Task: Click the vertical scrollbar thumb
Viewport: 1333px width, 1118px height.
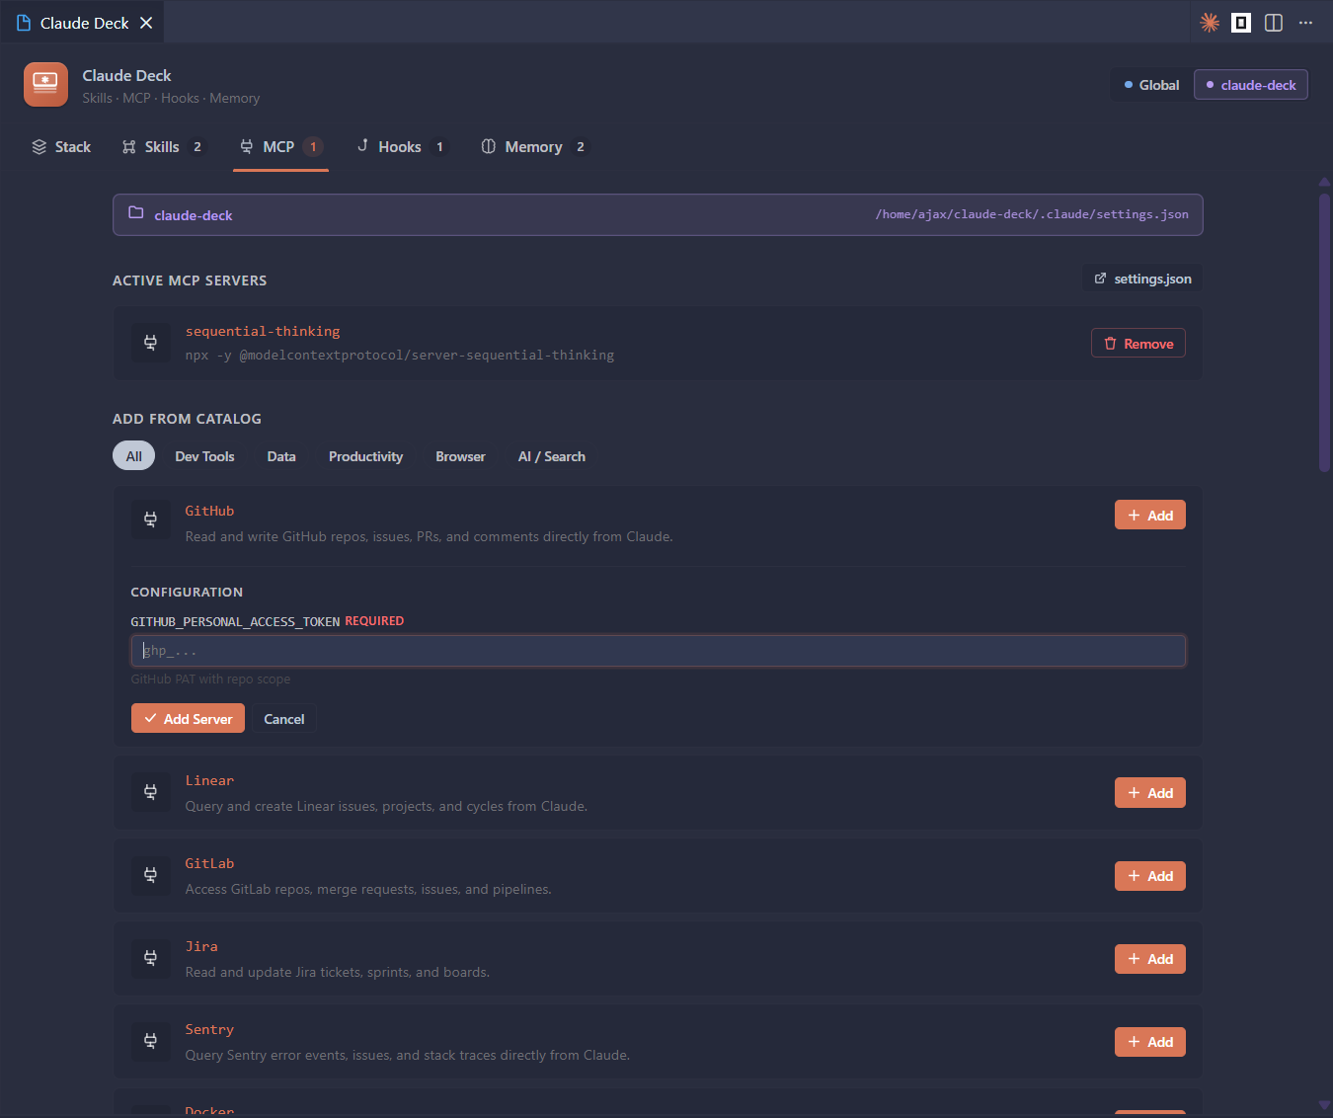Action: [1324, 333]
